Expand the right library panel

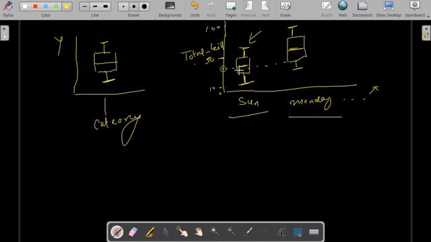(426, 33)
